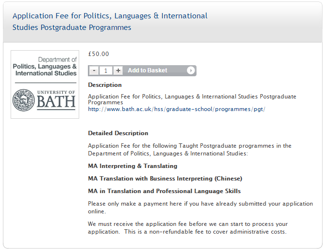Click the Department of Politics, Languages text in the logo
324x251 pixels.
click(45, 66)
